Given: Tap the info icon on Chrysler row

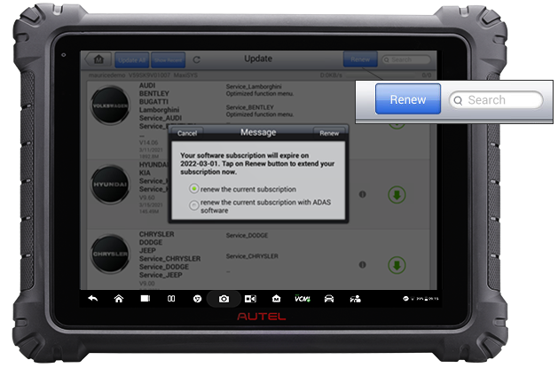Looking at the screenshot, I should [362, 265].
